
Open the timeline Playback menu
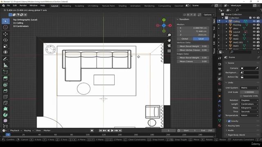[x=16, y=131]
